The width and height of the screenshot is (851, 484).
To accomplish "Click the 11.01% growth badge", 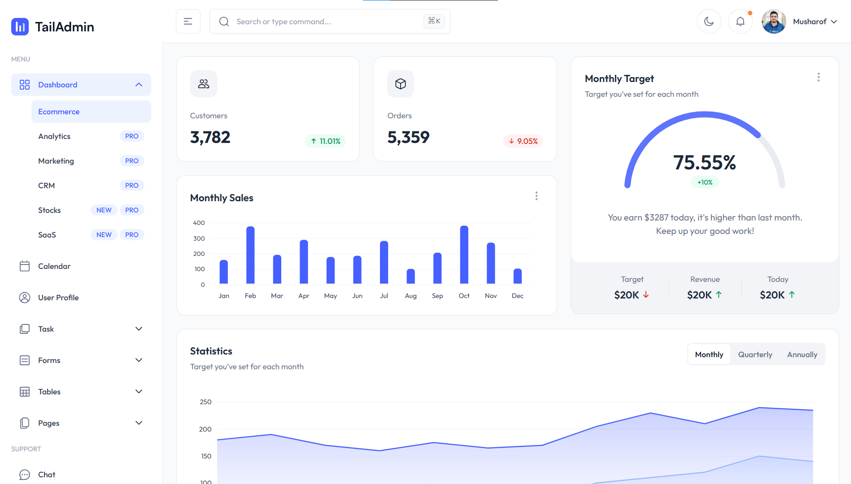I will (325, 141).
